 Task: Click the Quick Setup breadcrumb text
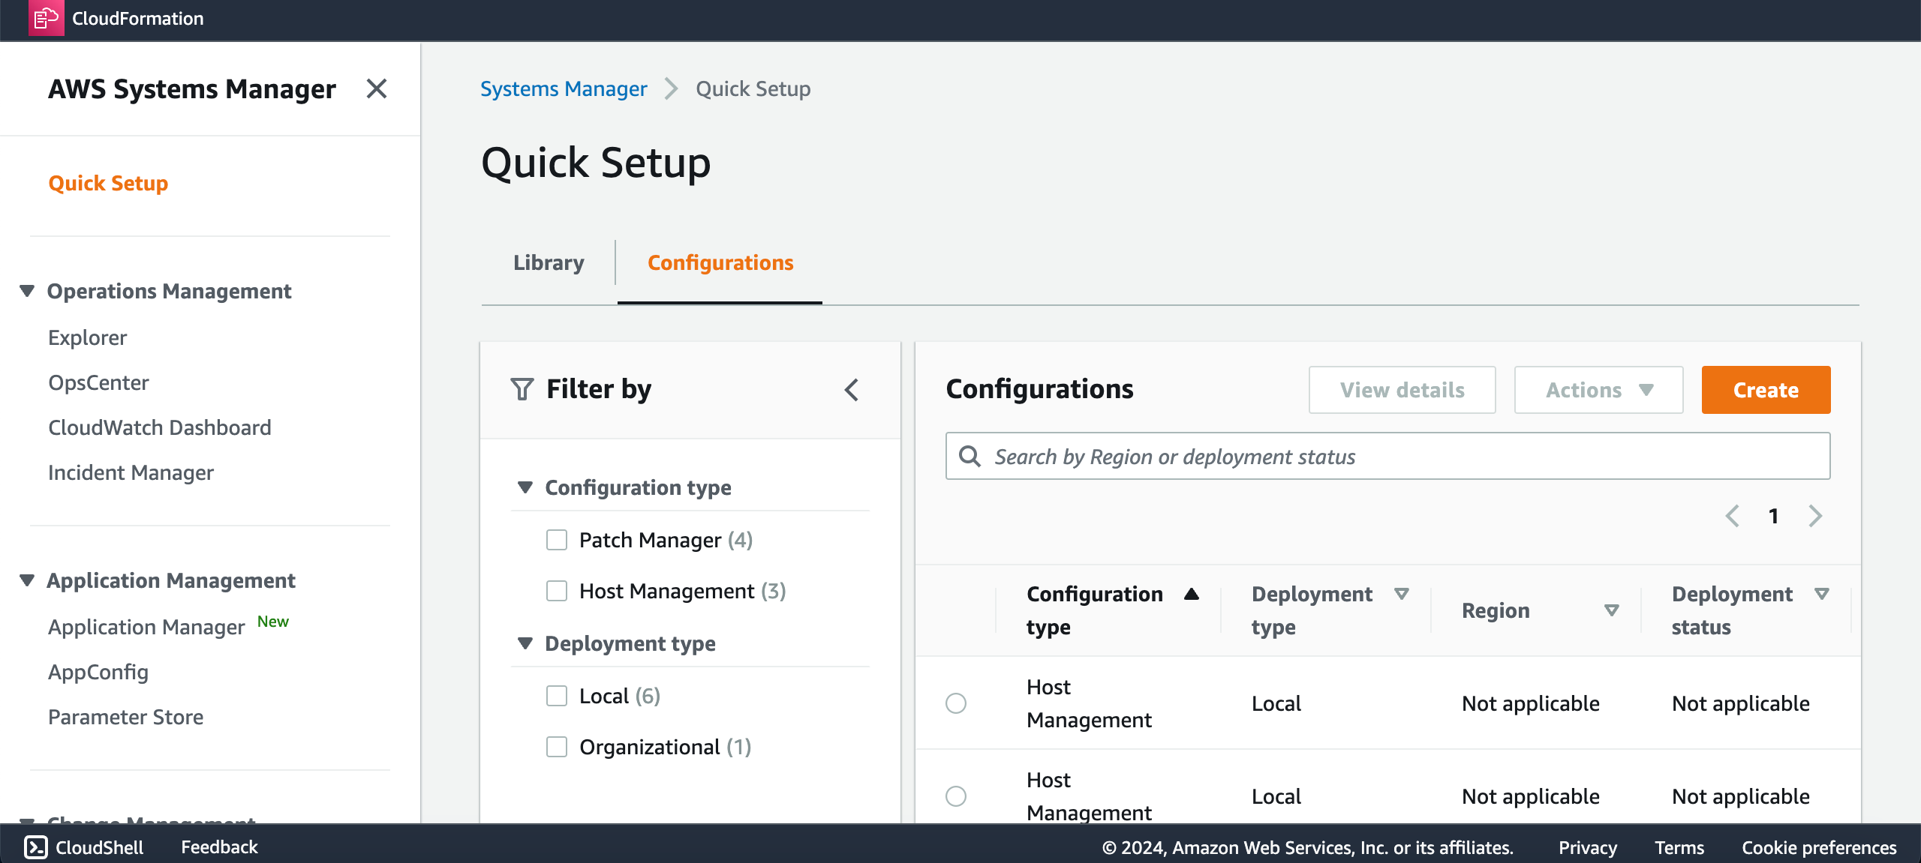point(753,88)
